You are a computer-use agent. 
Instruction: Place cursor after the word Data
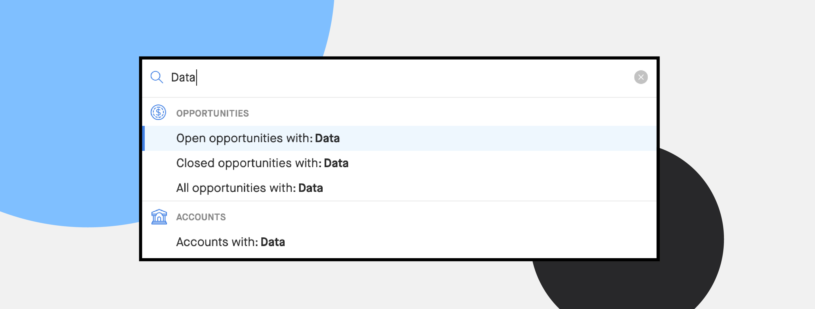(x=197, y=77)
